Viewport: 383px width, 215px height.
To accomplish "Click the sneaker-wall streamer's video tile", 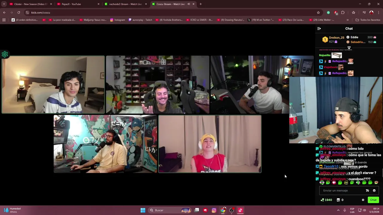I will click(157, 85).
